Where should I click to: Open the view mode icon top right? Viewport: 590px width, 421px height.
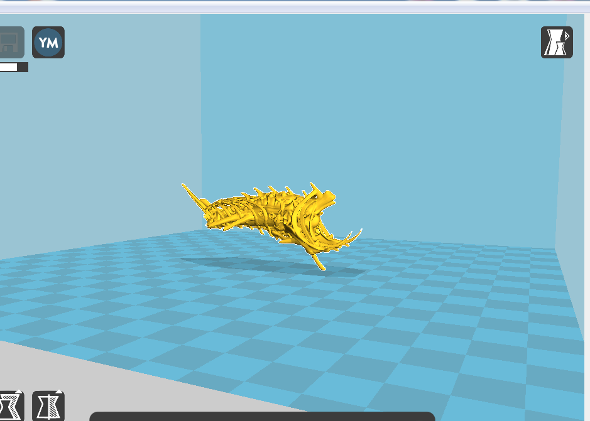(557, 43)
